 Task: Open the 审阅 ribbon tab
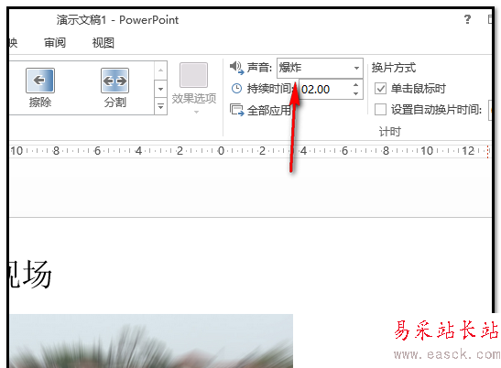tap(55, 42)
